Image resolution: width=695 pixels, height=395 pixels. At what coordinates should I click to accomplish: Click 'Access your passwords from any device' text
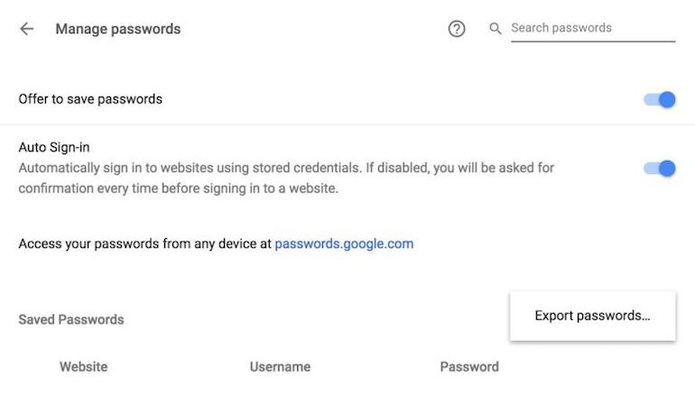(x=144, y=243)
